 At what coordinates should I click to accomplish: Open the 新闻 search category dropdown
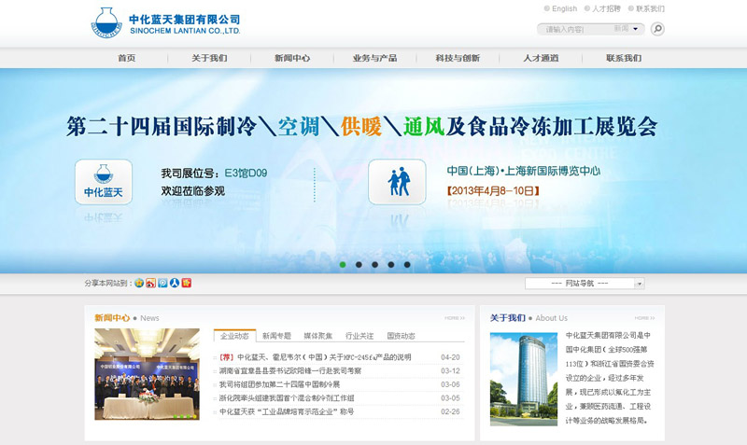(626, 29)
